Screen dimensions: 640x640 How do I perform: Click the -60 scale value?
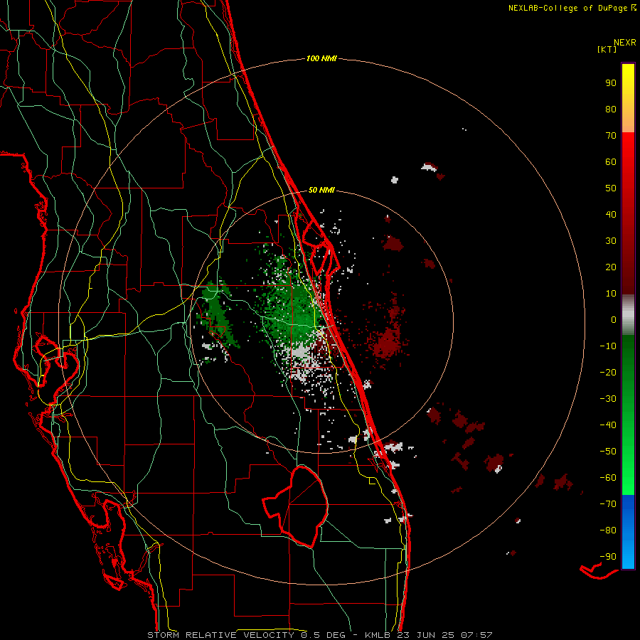point(608,478)
